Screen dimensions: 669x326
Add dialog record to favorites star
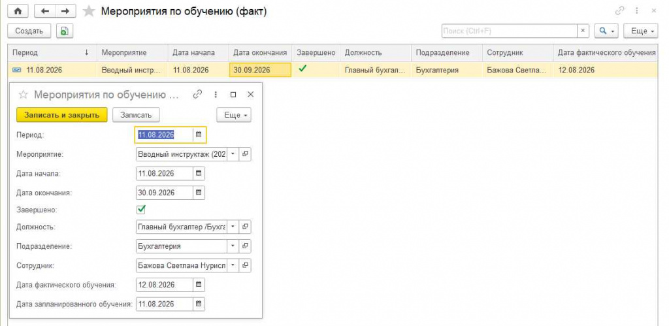click(x=23, y=94)
